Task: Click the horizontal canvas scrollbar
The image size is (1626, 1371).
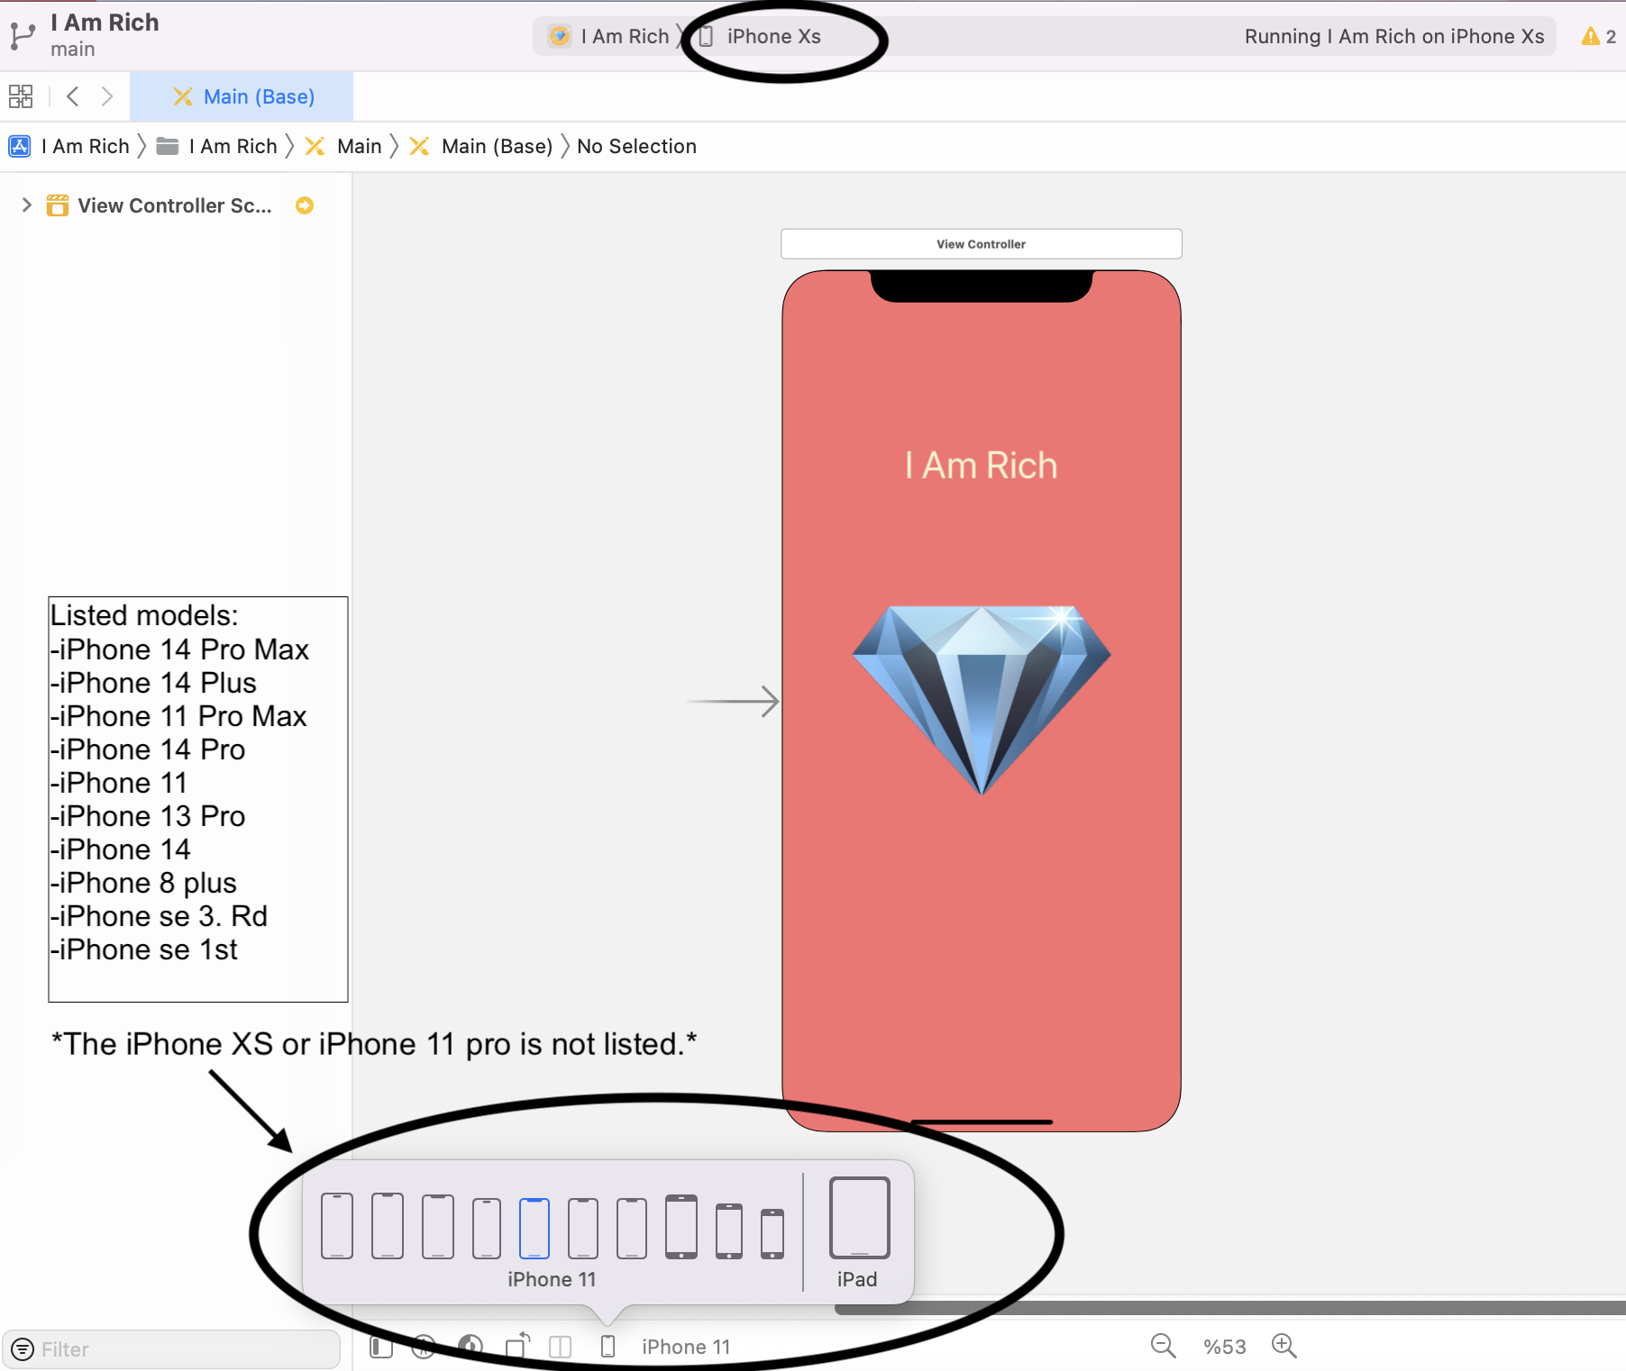Action: [x=1230, y=1308]
